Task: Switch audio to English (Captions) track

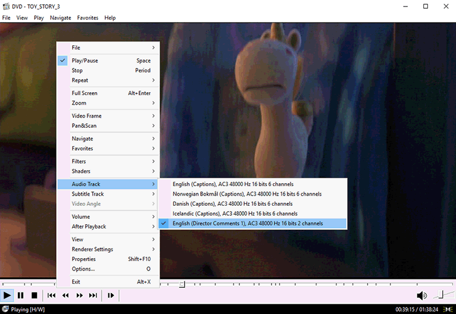Action: pyautogui.click(x=252, y=184)
